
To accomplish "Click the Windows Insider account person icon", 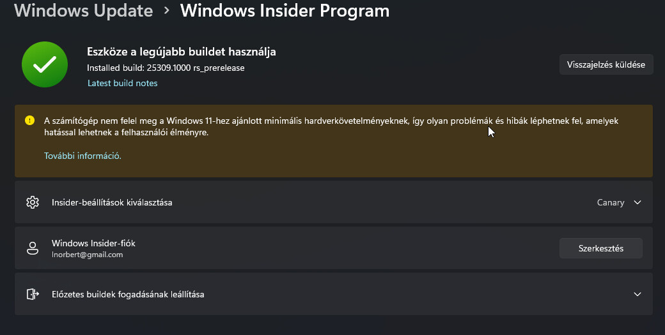I will pos(33,248).
